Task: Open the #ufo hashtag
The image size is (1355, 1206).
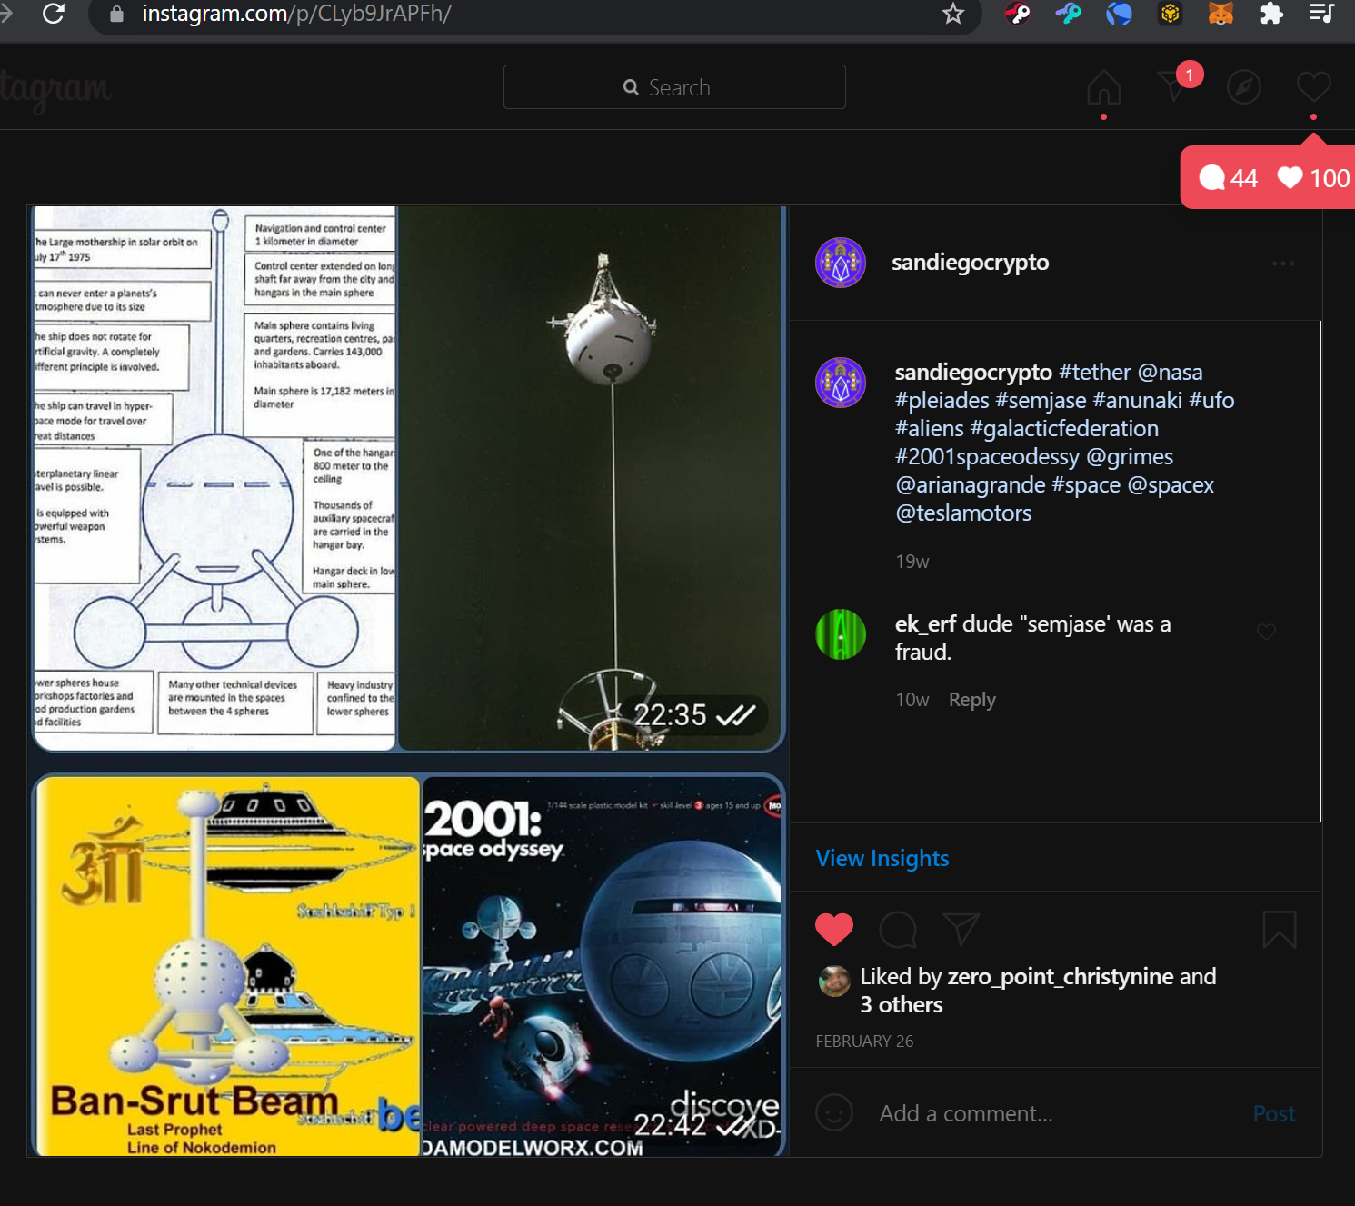Action: [1212, 401]
